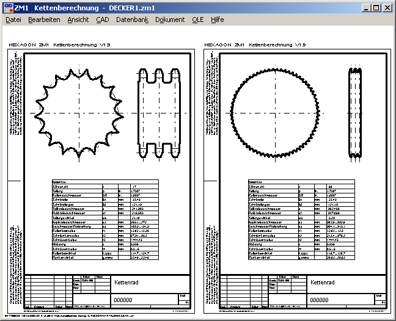
Task: Click the ZM1 application icon in title bar
Action: click(x=8, y=8)
